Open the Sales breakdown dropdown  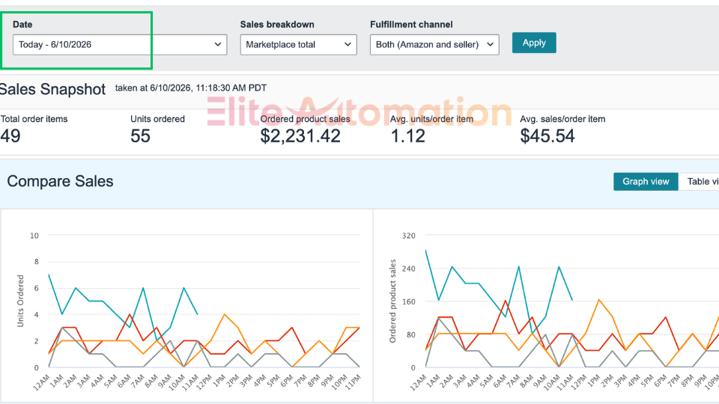coord(299,45)
